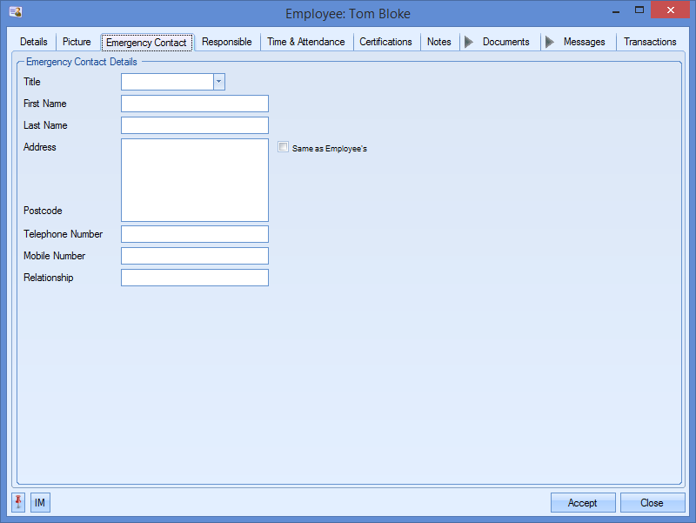Image resolution: width=696 pixels, height=523 pixels.
Task: Click inside the Address text area
Action: 195,180
